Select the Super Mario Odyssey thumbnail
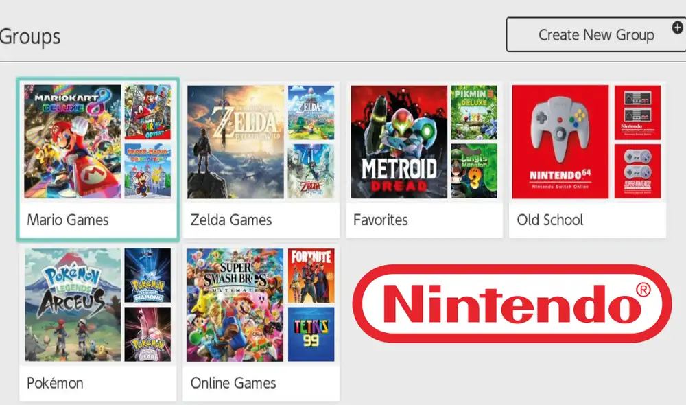The height and width of the screenshot is (405, 686). [151, 111]
